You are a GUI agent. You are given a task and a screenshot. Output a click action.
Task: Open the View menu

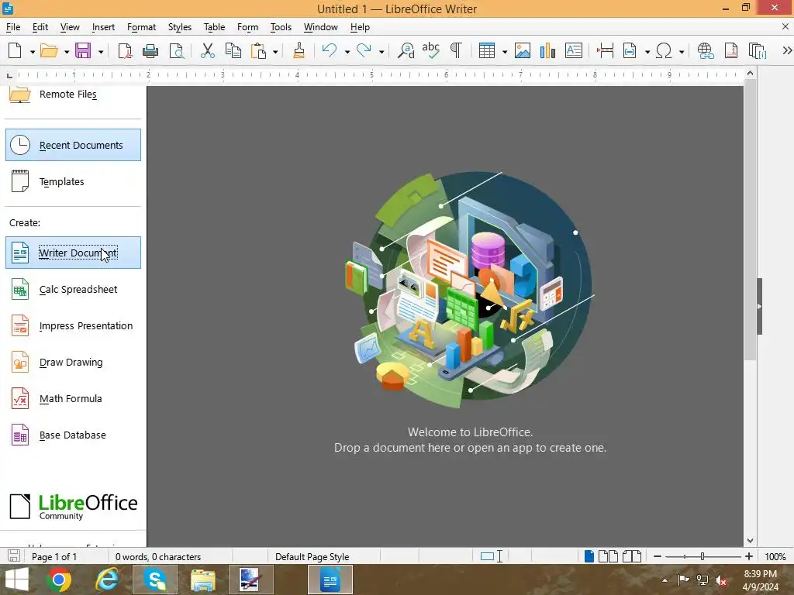click(x=70, y=27)
